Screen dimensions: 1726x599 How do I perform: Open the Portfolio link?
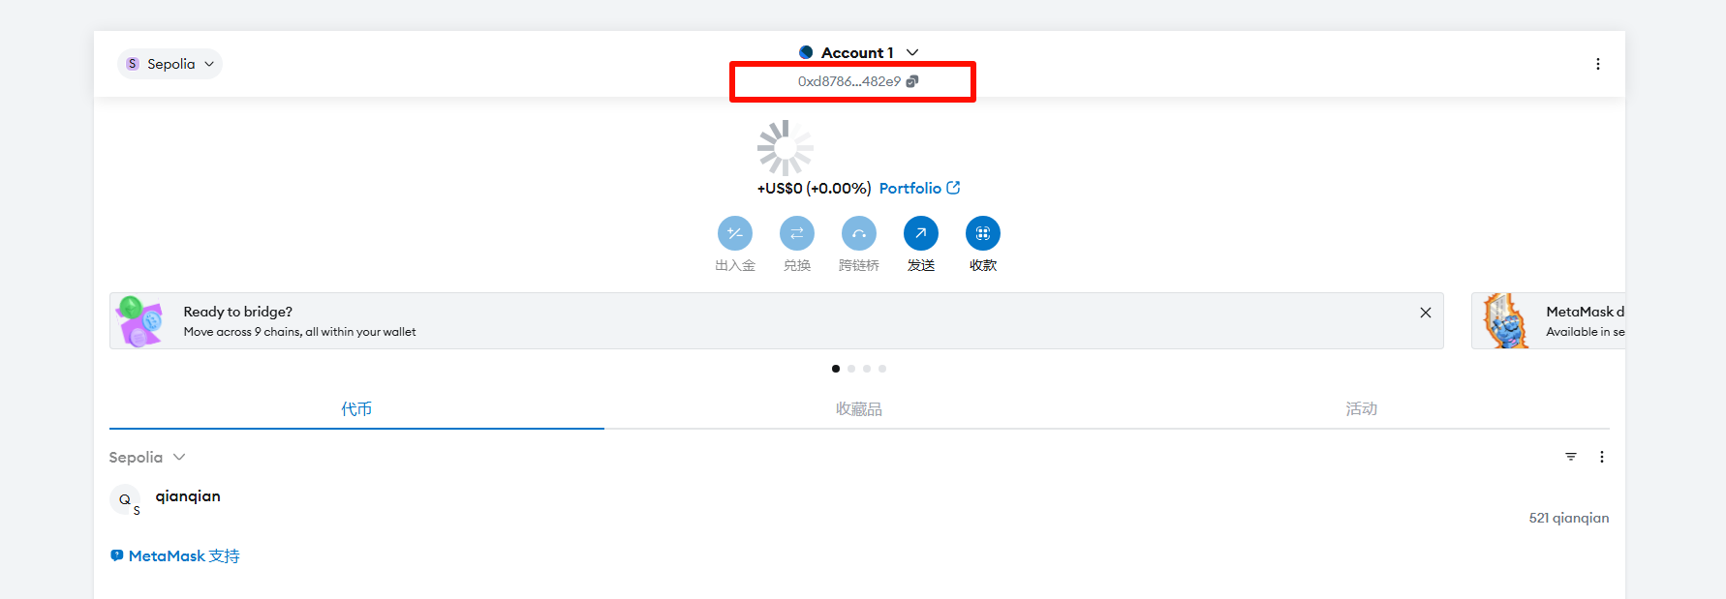tap(919, 188)
